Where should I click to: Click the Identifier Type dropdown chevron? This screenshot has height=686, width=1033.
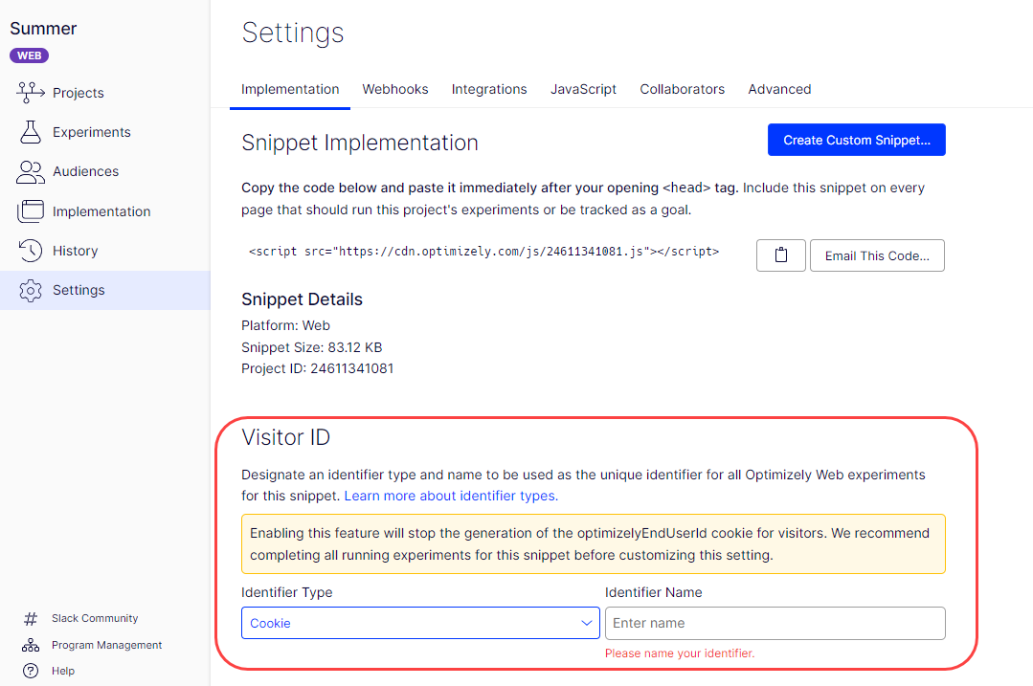(587, 623)
